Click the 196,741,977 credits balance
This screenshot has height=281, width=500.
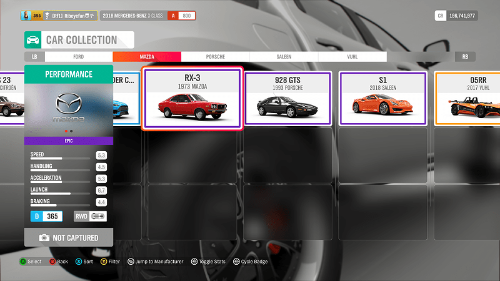pyautogui.click(x=462, y=16)
